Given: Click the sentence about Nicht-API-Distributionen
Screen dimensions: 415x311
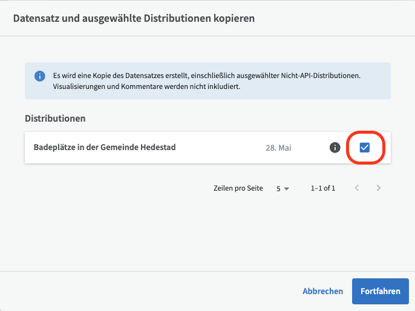Looking at the screenshot, I should point(207,76).
